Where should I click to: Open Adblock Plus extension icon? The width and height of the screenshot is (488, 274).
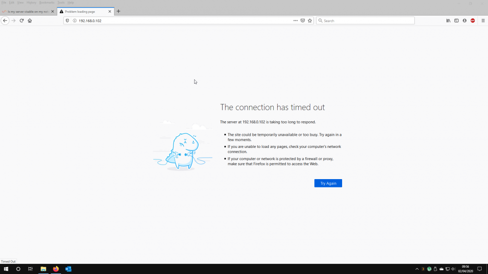(x=472, y=20)
